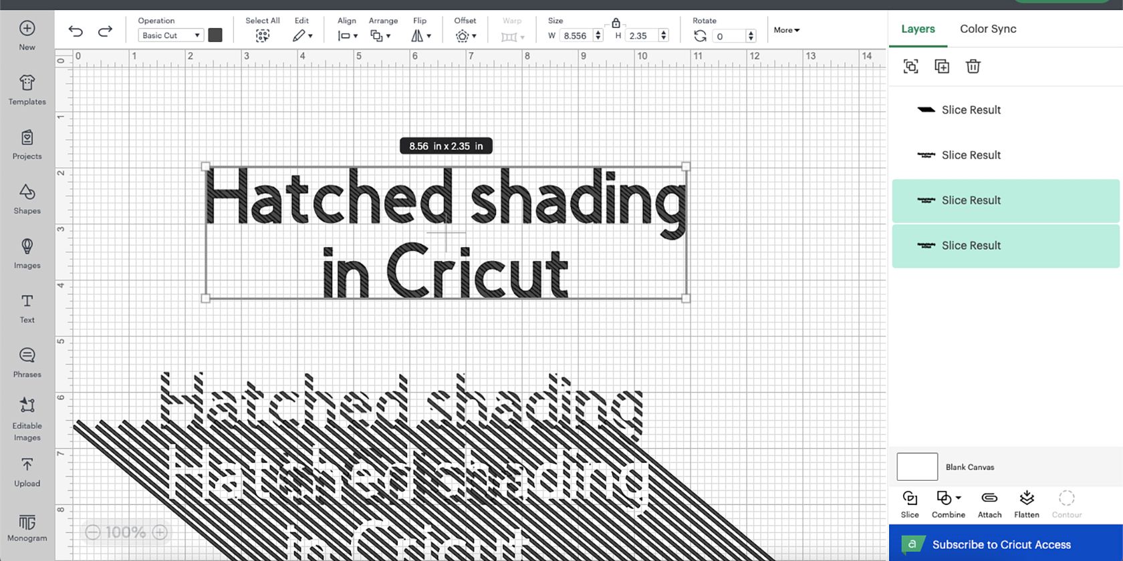1123x561 pixels.
Task: Click the bottom-right resize handle
Action: click(x=686, y=299)
